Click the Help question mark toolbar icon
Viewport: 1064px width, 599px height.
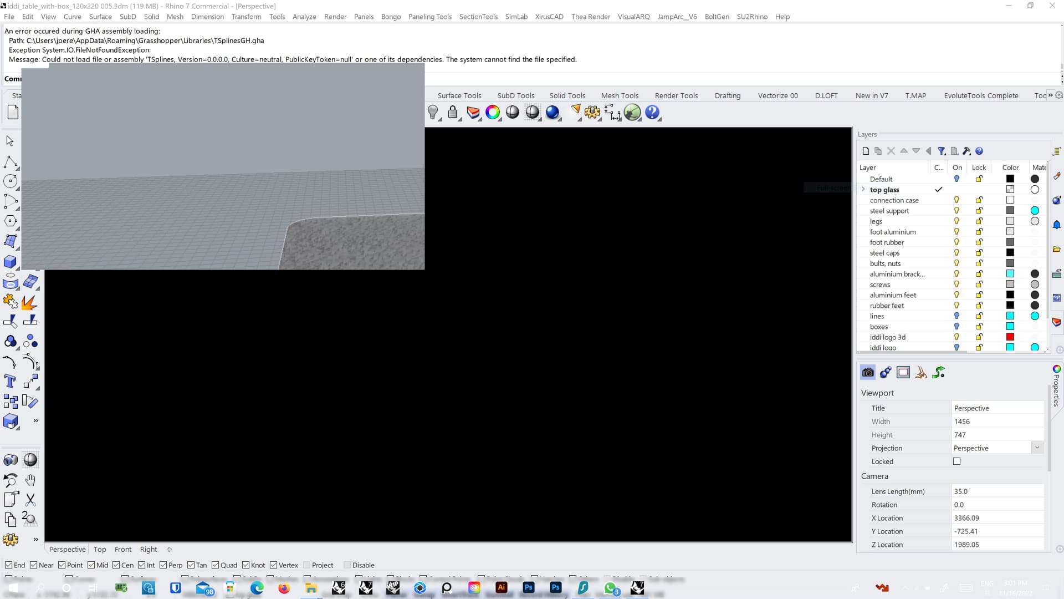(652, 113)
